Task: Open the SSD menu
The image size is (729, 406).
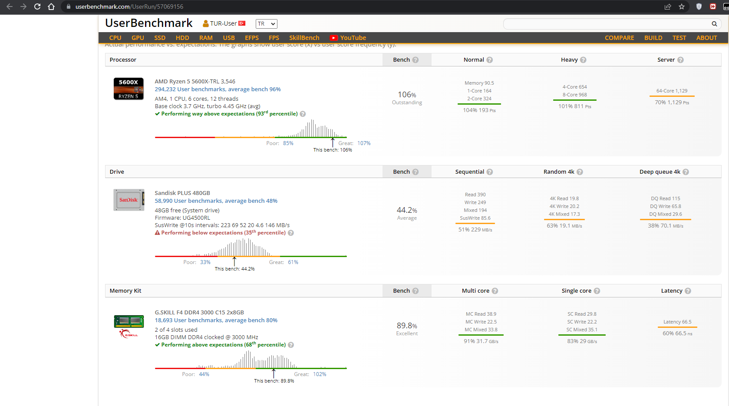Action: point(160,38)
